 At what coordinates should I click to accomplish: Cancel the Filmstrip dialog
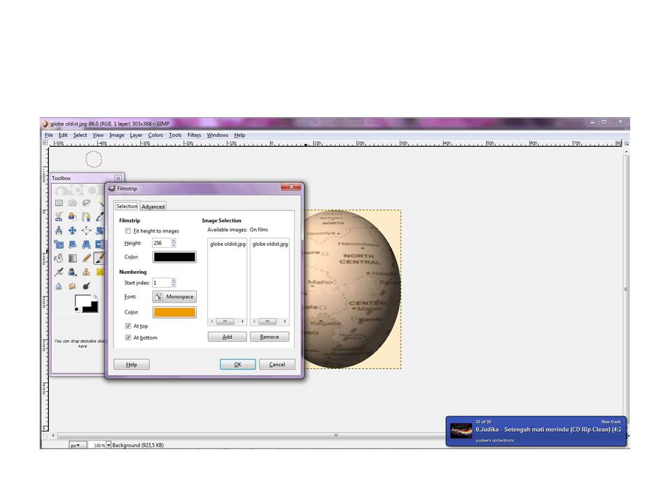pyautogui.click(x=277, y=365)
